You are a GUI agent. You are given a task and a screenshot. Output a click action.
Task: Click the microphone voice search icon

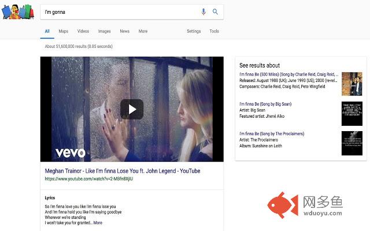coord(203,12)
